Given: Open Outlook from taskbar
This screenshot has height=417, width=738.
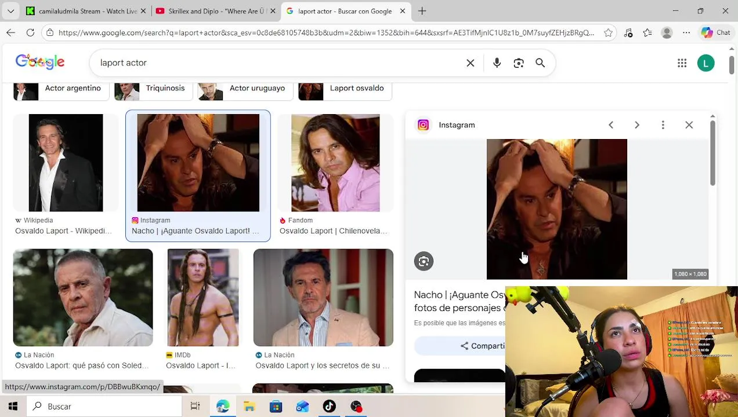Looking at the screenshot, I should pos(303,407).
